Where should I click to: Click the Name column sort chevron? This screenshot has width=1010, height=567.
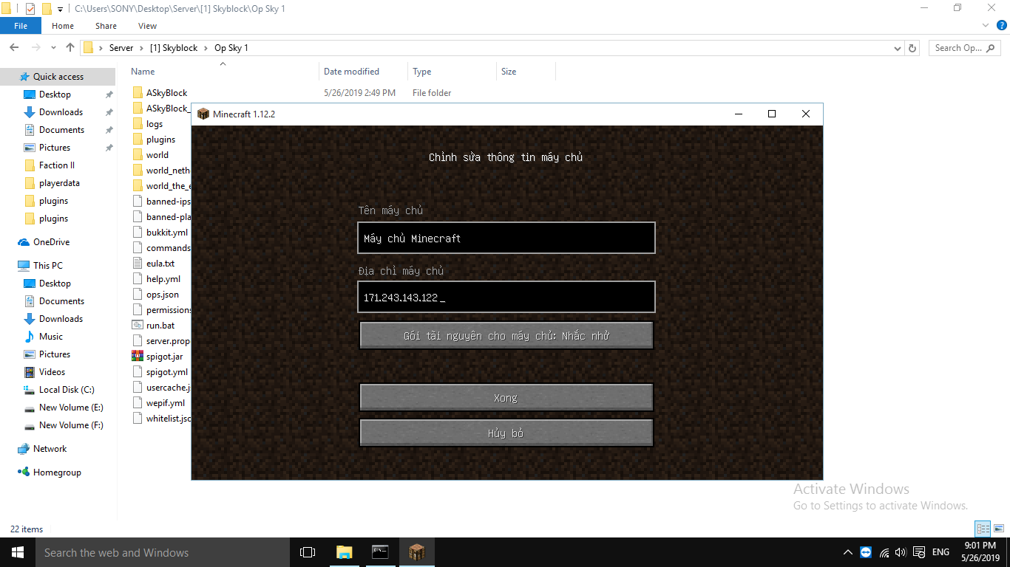pyautogui.click(x=223, y=65)
